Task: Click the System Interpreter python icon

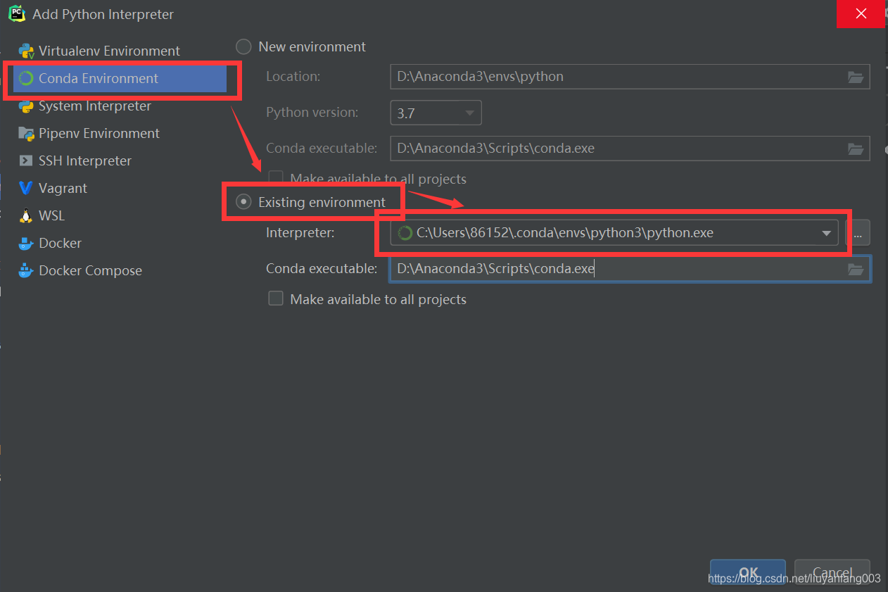Action: pos(27,106)
